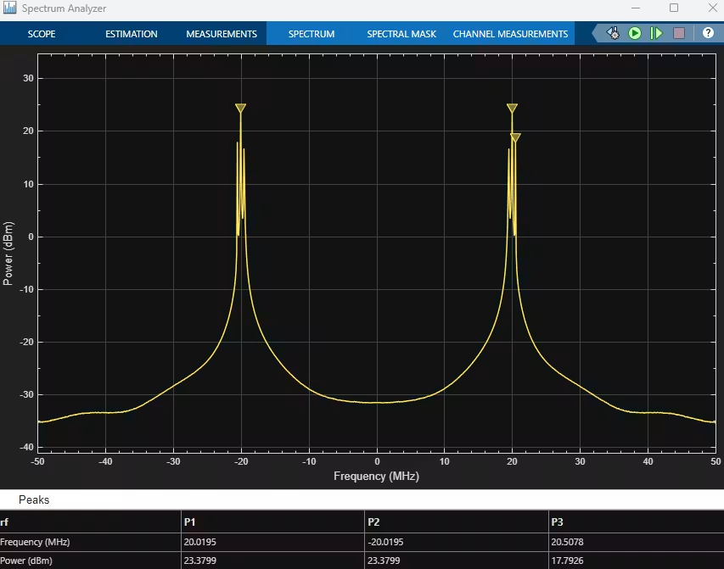The width and height of the screenshot is (724, 569).
Task: Click the green Run button
Action: 635,33
